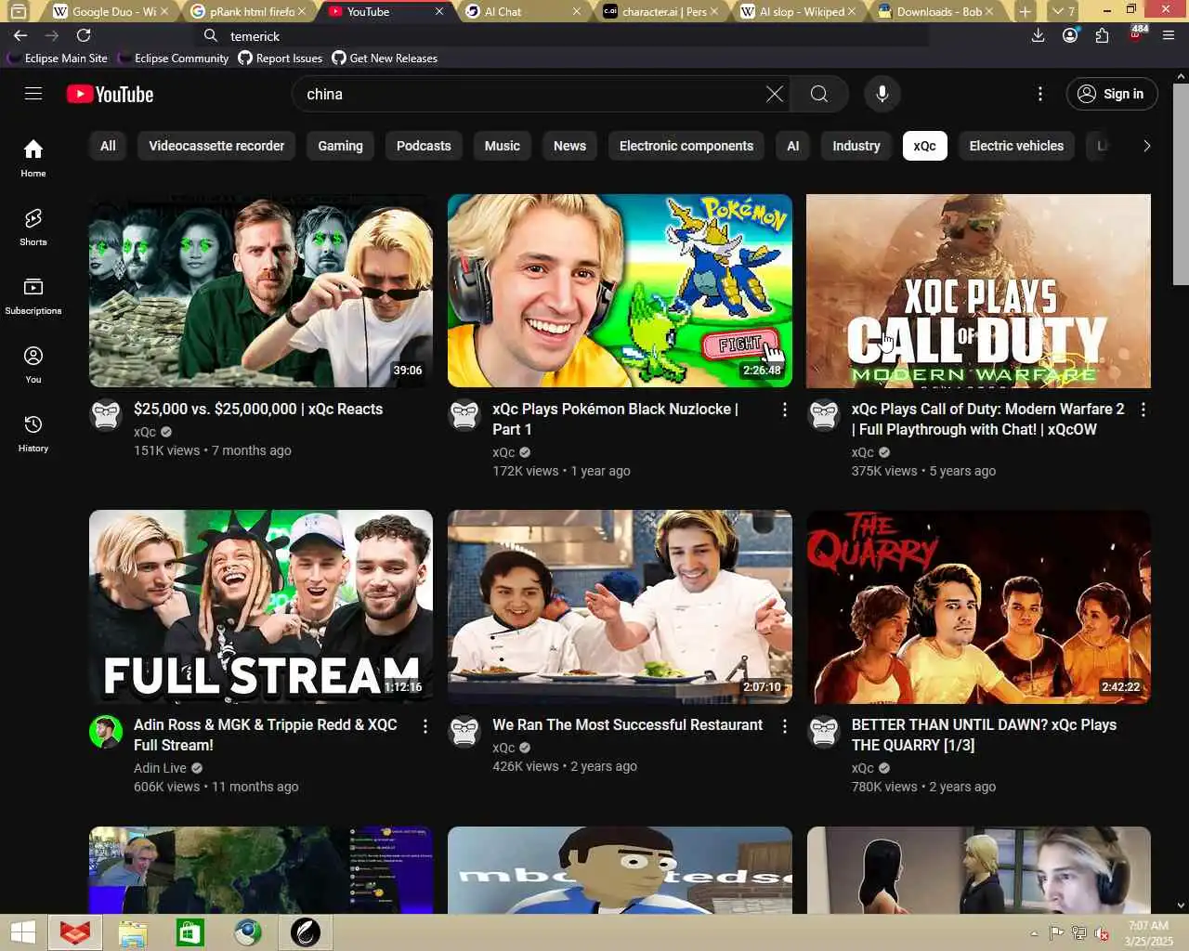The width and height of the screenshot is (1189, 951).
Task: Open options for Pokémon Black Nuzlocke video
Action: coord(785,410)
